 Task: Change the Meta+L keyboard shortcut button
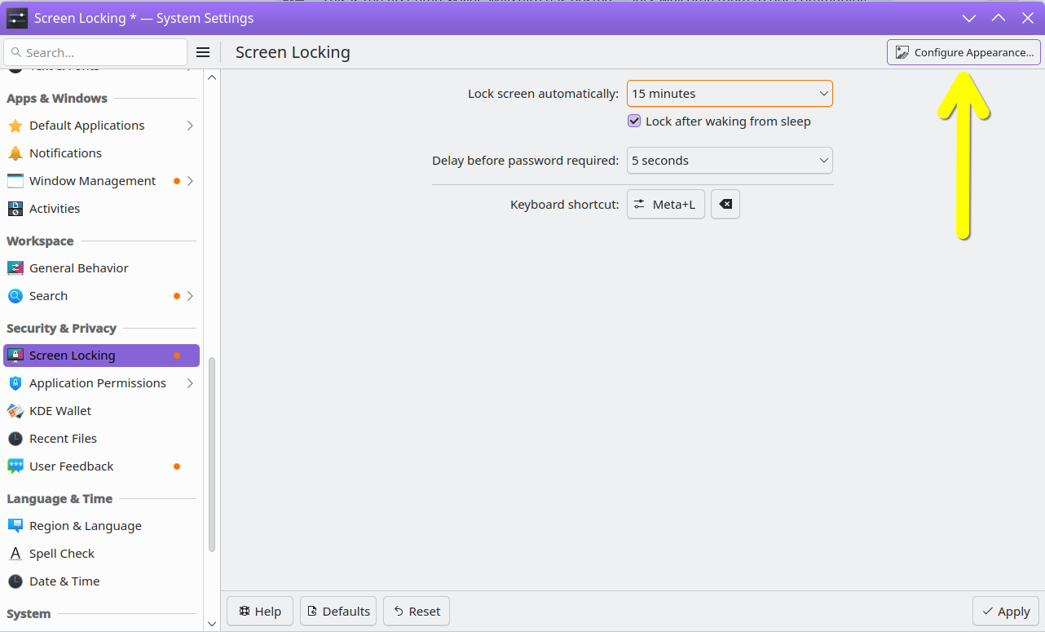[x=665, y=205]
